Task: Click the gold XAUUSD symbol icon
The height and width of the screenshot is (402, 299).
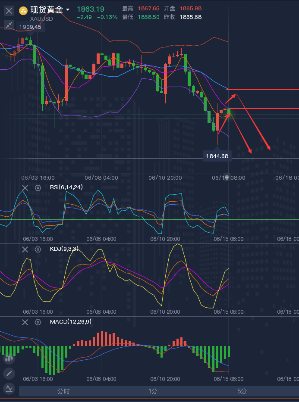Action: click(x=24, y=10)
